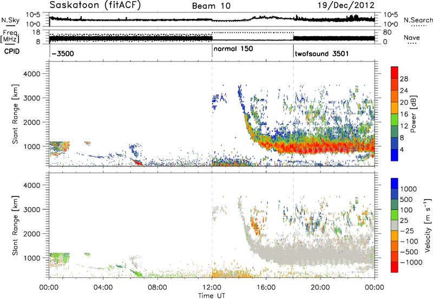Click the Beam 10 label

211,6
